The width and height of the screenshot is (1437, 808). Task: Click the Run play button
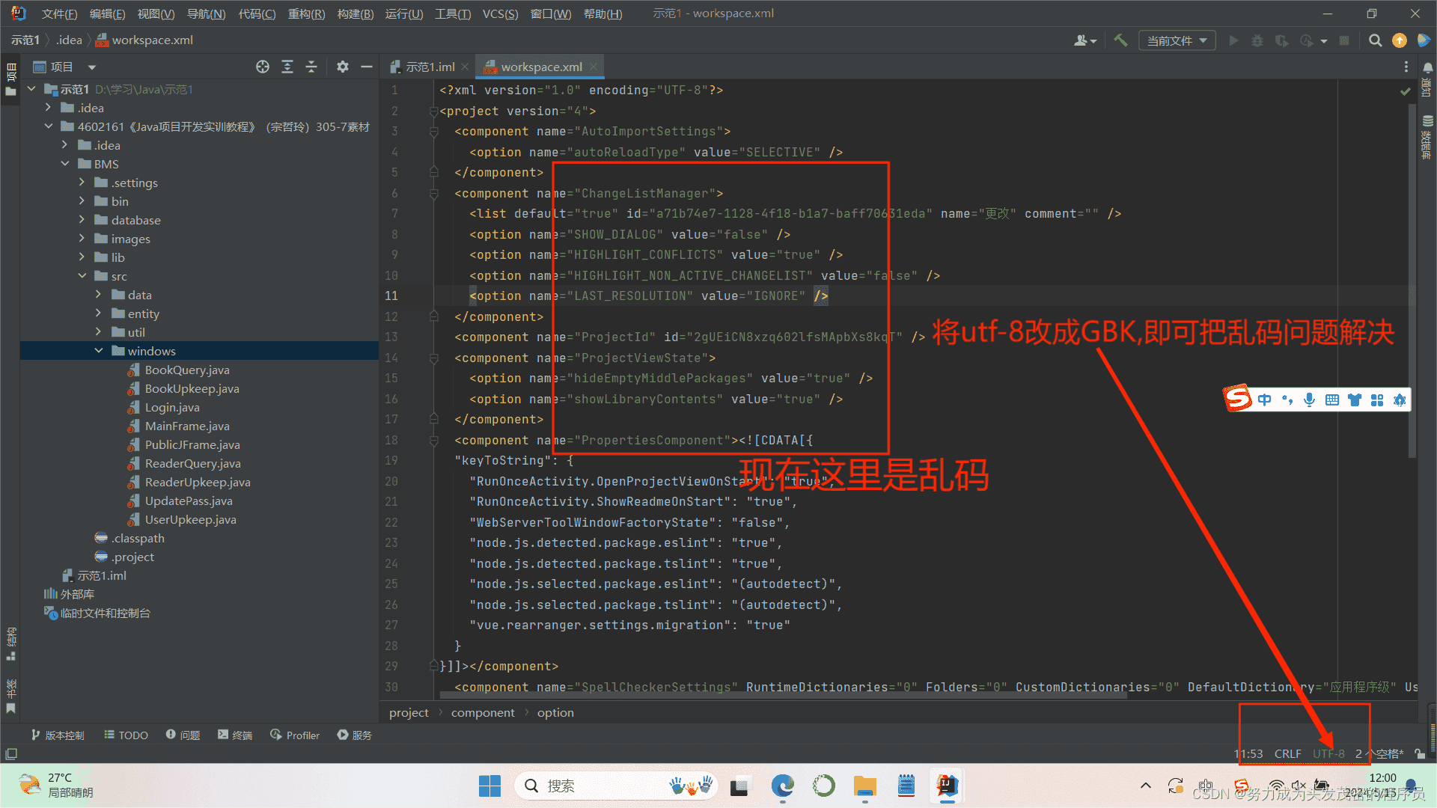tap(1233, 40)
